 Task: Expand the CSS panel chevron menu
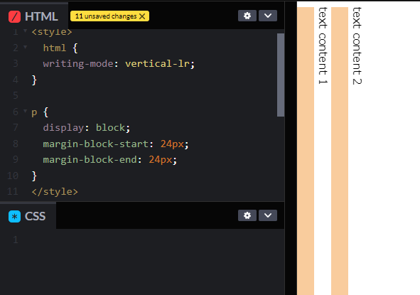(268, 215)
